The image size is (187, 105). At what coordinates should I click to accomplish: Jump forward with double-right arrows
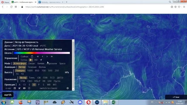point(52,56)
